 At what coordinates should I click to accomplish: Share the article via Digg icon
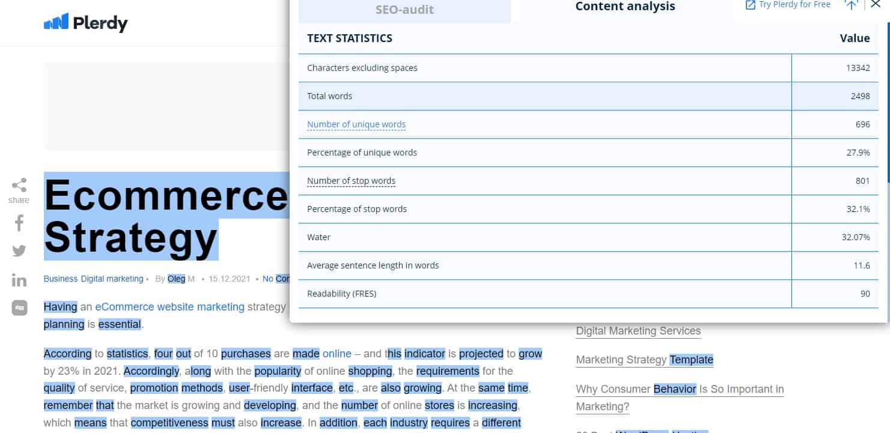[19, 308]
